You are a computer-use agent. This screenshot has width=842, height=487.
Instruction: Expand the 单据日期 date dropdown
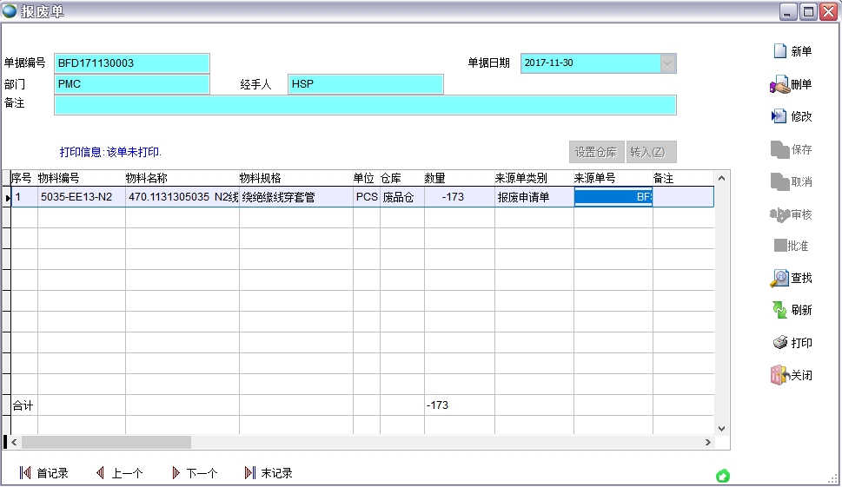click(x=667, y=63)
